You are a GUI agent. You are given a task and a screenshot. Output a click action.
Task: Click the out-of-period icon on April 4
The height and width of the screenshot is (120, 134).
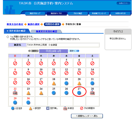tap(54, 63)
